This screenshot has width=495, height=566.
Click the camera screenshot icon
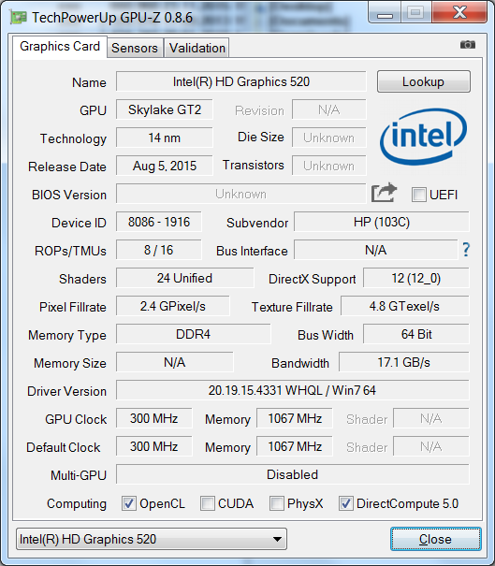pyautogui.click(x=468, y=45)
